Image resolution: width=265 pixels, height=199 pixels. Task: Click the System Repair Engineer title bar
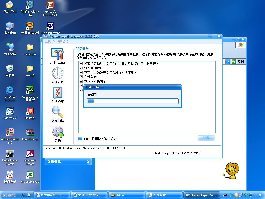coord(125,36)
